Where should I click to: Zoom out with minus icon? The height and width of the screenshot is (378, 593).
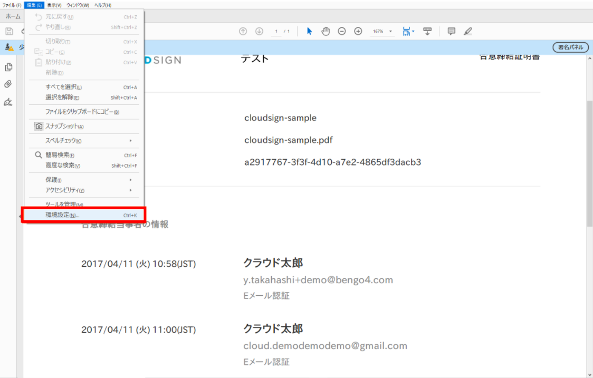tap(341, 32)
